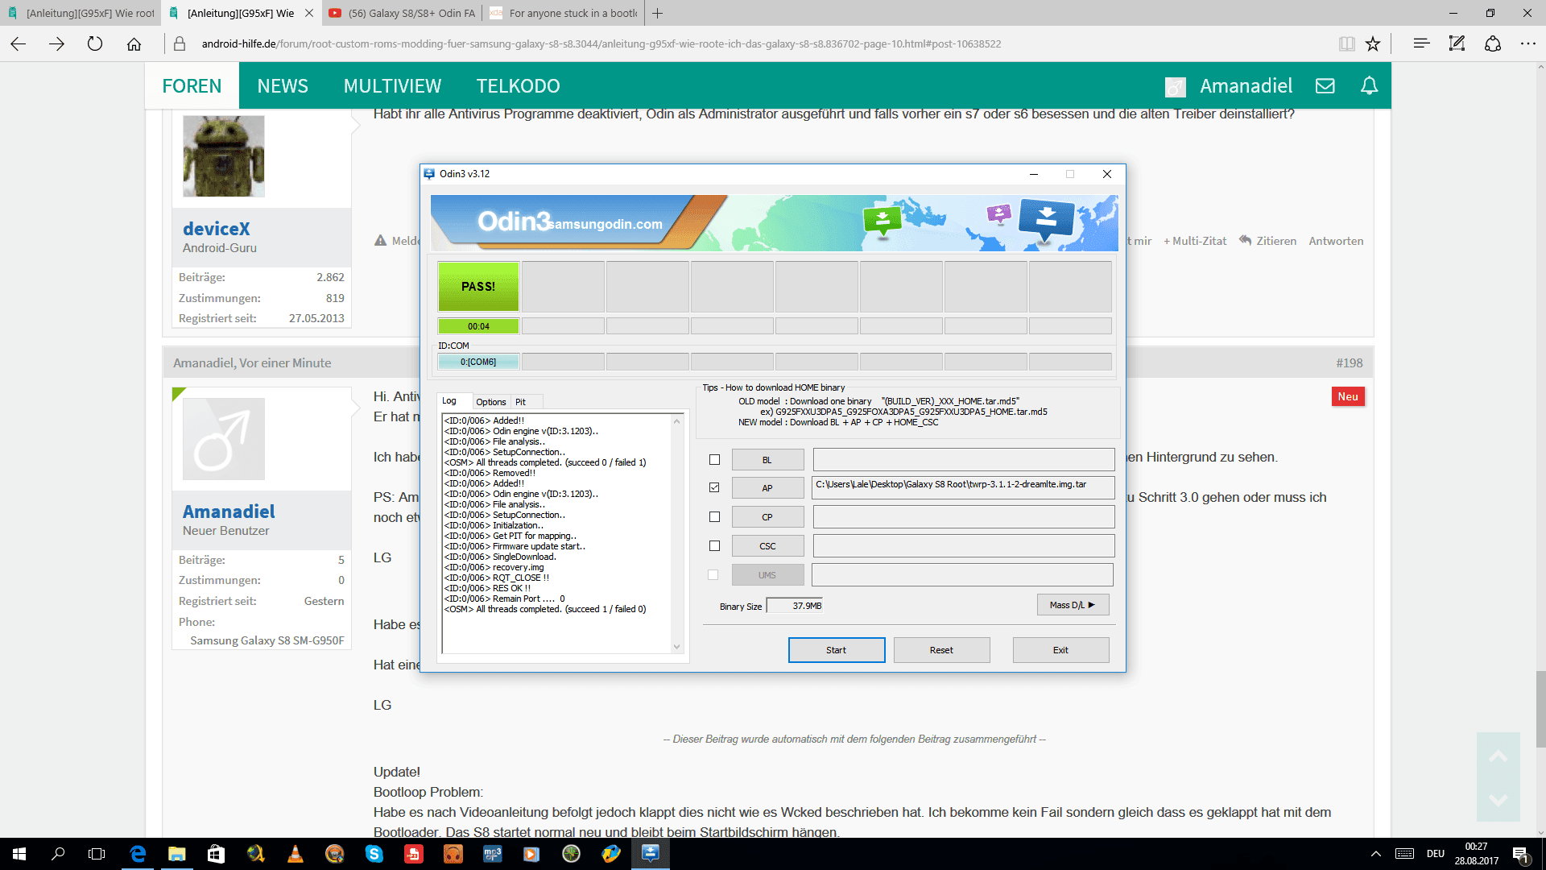This screenshot has height=870, width=1546.
Task: Click the green PASS! status box
Action: (x=478, y=286)
